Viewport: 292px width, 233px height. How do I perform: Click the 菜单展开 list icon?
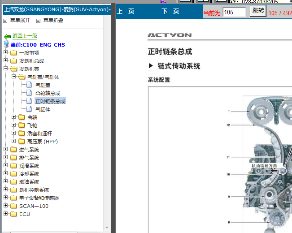pos(5,21)
